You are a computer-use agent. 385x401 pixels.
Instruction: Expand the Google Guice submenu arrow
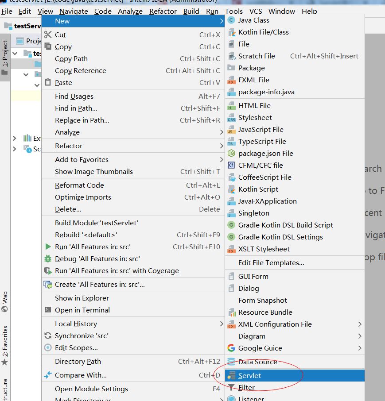(360, 348)
